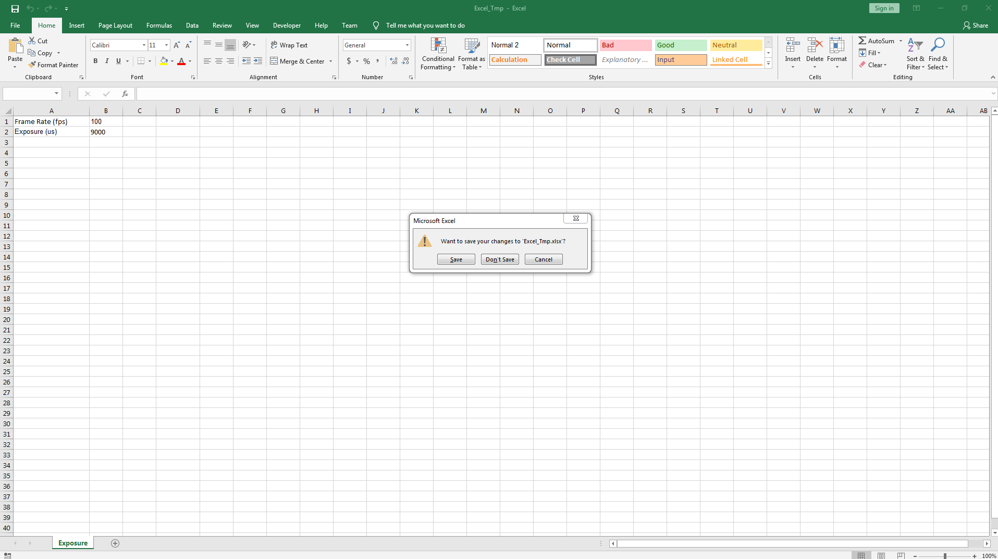Click the new sheet plus icon
998x559 pixels.
pos(115,543)
